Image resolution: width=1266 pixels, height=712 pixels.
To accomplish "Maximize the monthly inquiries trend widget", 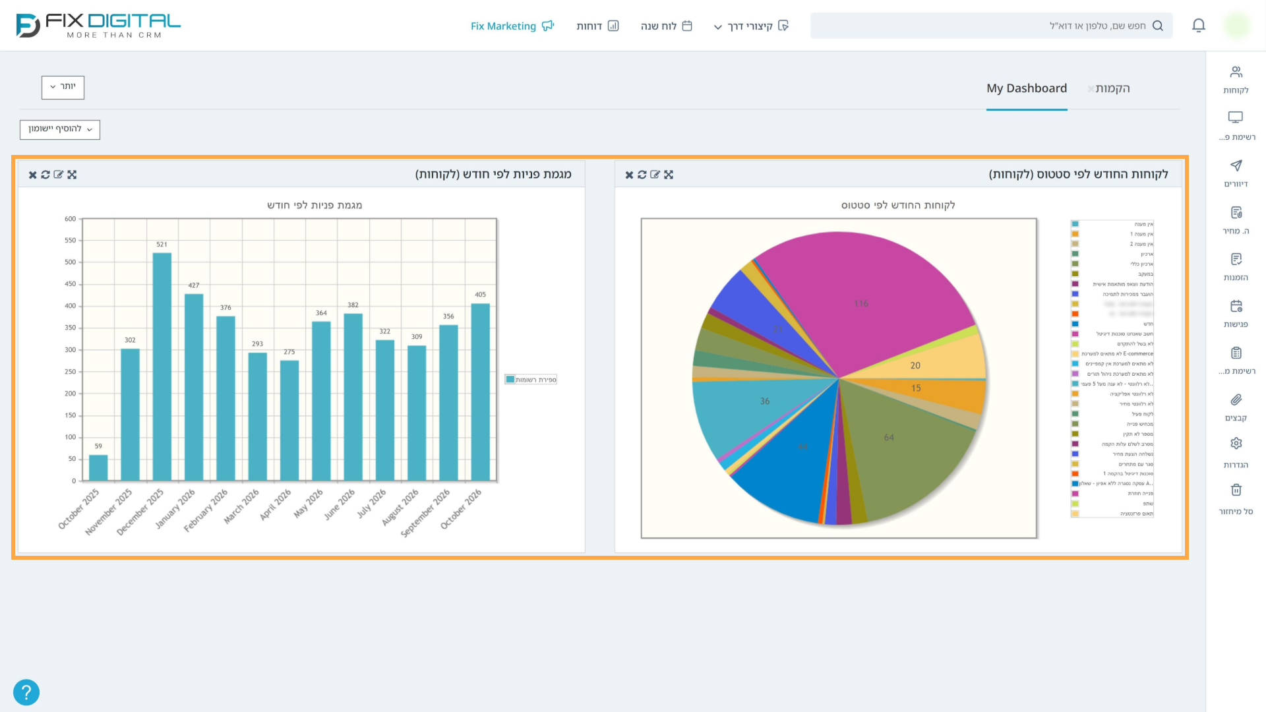I will click(72, 175).
